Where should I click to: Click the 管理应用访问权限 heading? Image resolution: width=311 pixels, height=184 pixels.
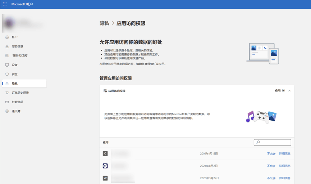point(116,78)
